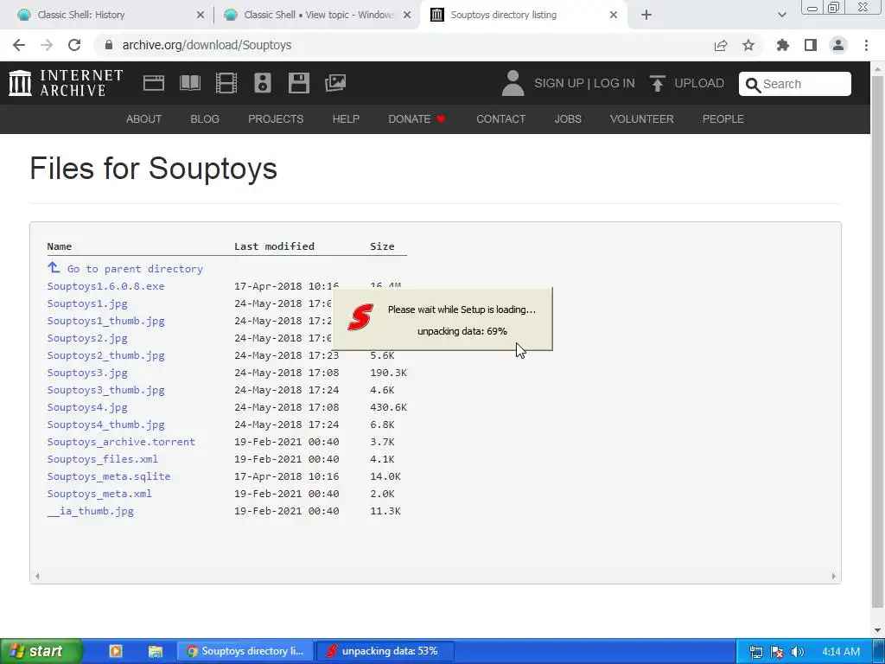
Task: Open the CONTACT menu item
Action: point(500,119)
